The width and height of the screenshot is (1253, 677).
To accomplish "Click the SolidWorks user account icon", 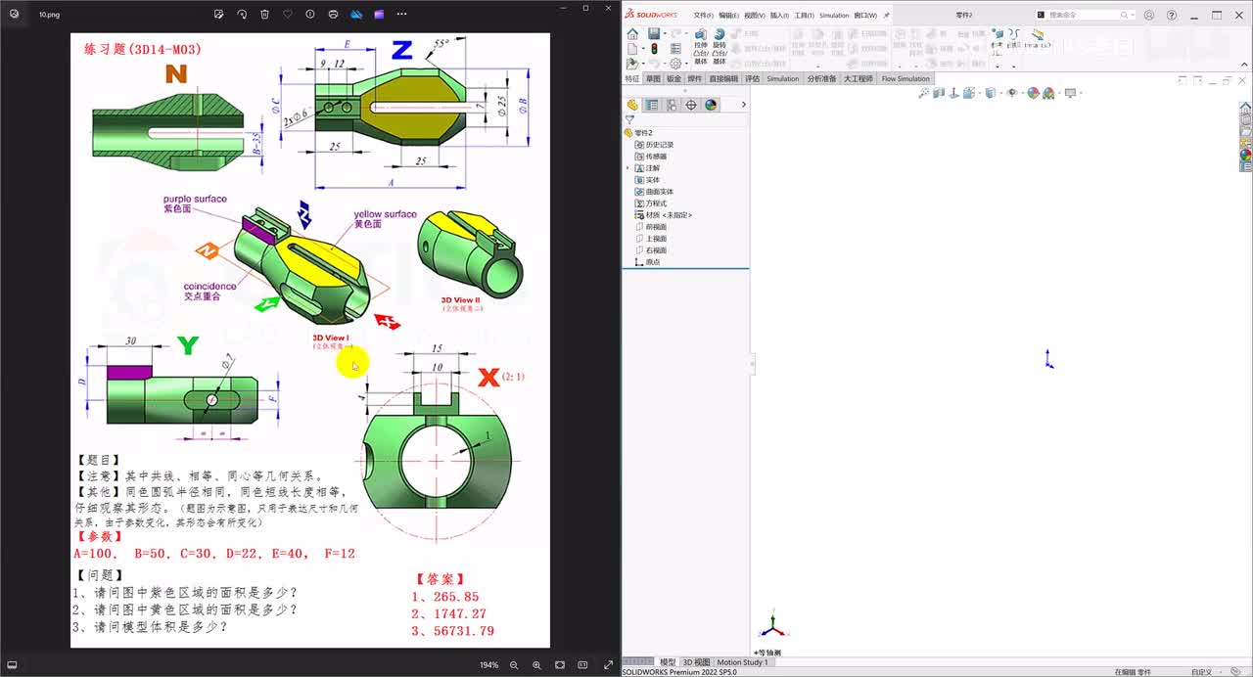I will point(1148,15).
